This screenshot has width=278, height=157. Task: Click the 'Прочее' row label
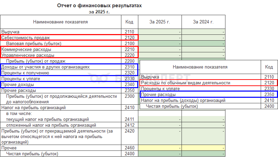coord(9,148)
